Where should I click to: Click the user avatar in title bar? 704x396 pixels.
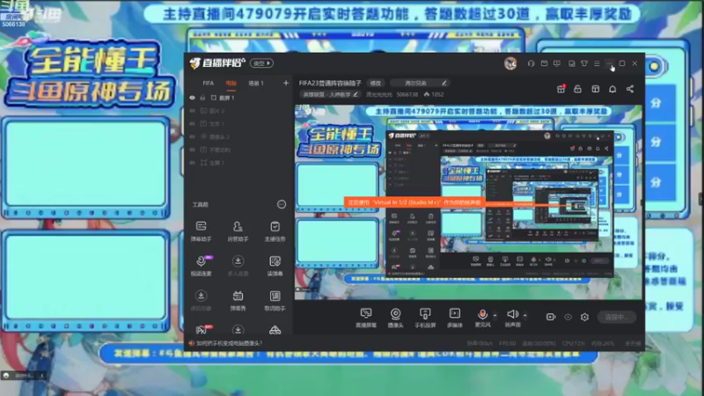click(x=510, y=63)
